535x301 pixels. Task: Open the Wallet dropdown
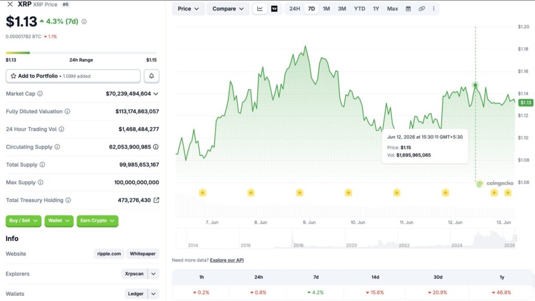coord(59,221)
